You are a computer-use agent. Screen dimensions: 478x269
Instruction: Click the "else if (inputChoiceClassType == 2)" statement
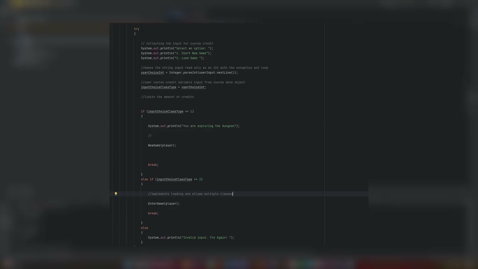coord(172,179)
